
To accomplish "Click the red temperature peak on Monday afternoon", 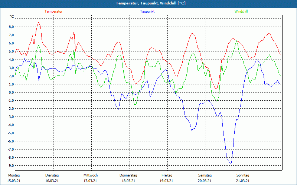I will tap(39, 22).
